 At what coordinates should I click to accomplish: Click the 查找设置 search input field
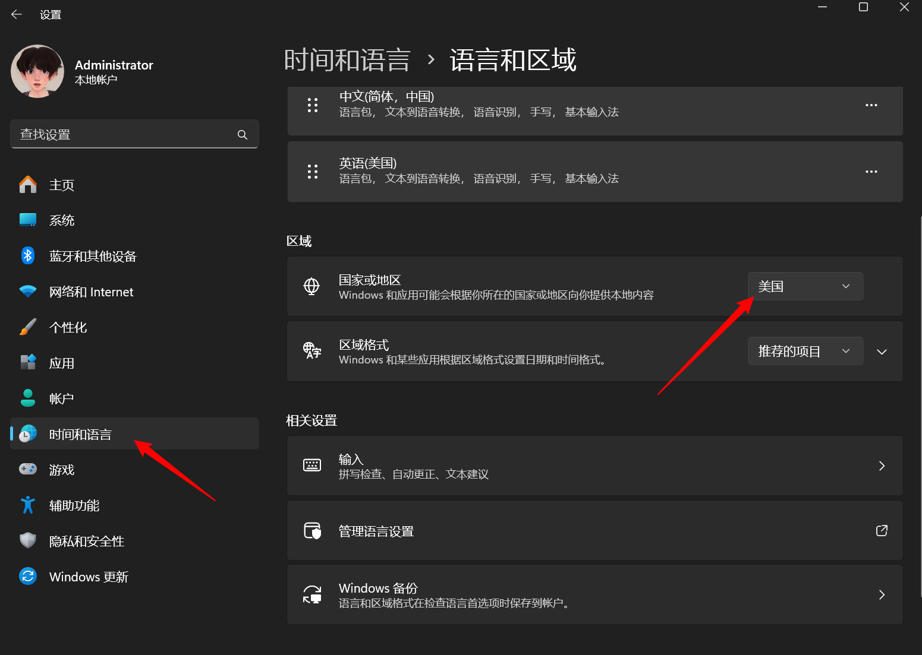134,134
